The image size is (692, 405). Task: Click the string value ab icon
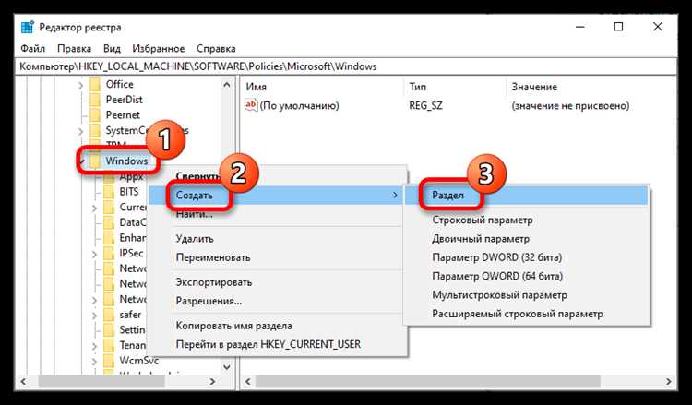coord(251,105)
